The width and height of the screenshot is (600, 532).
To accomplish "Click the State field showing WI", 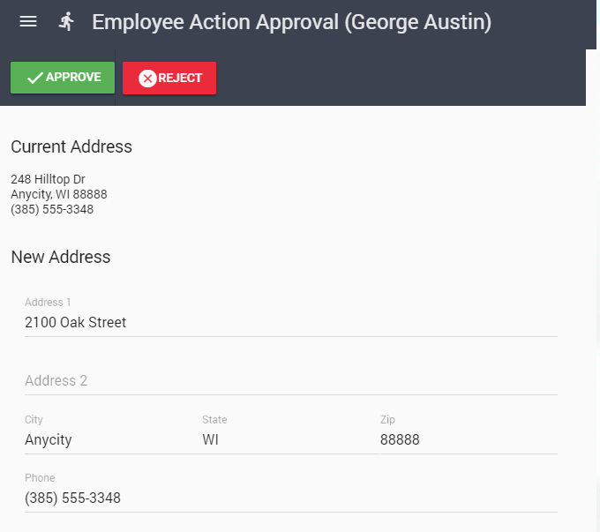I will pos(282,439).
